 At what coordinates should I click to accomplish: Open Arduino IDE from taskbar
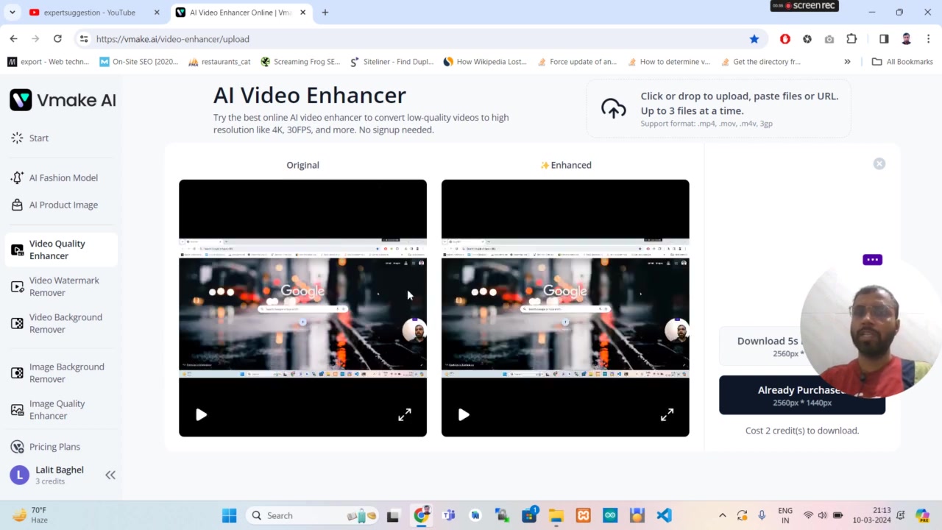[610, 515]
